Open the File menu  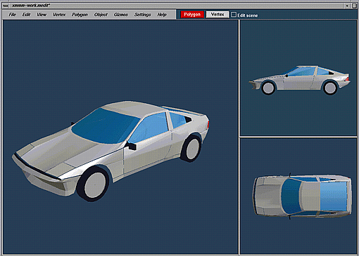(13, 15)
